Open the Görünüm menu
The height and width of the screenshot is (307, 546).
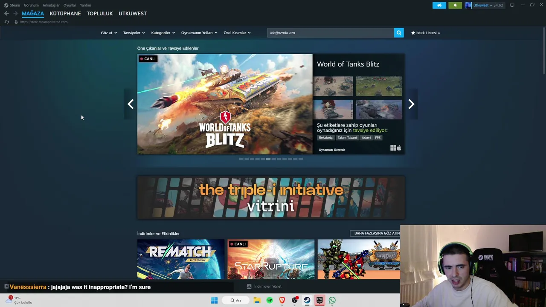(31, 5)
